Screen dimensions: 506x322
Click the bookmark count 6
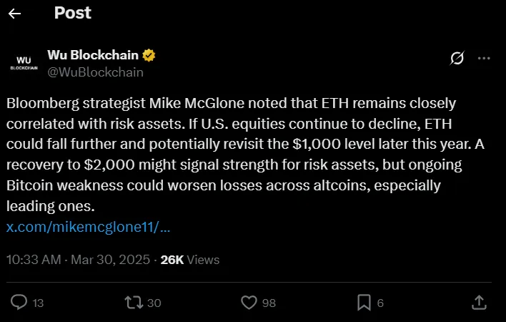click(380, 303)
